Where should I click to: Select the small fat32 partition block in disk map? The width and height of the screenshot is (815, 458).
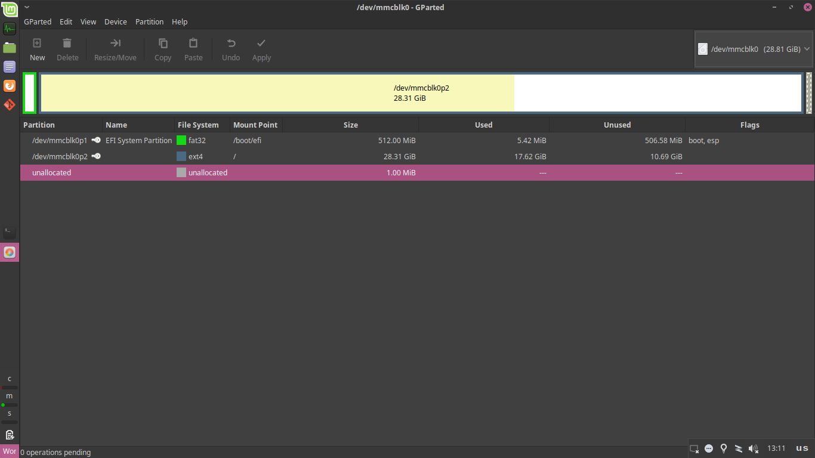tap(30, 92)
